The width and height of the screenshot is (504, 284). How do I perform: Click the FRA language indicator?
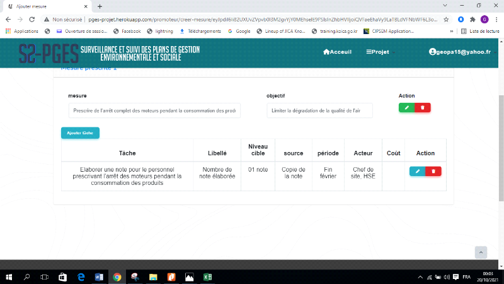click(466, 277)
